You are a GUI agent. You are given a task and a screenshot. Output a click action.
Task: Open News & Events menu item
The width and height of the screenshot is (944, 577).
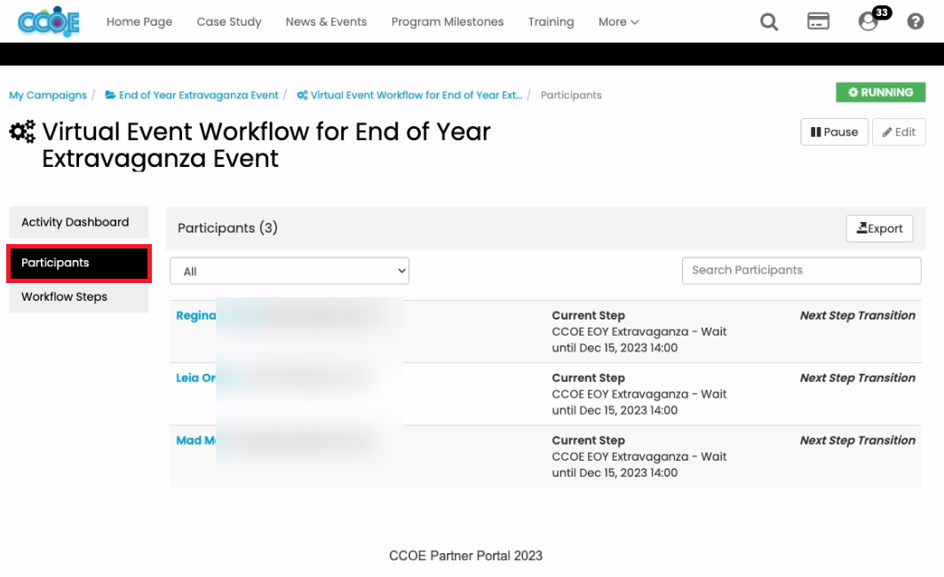[x=326, y=21]
